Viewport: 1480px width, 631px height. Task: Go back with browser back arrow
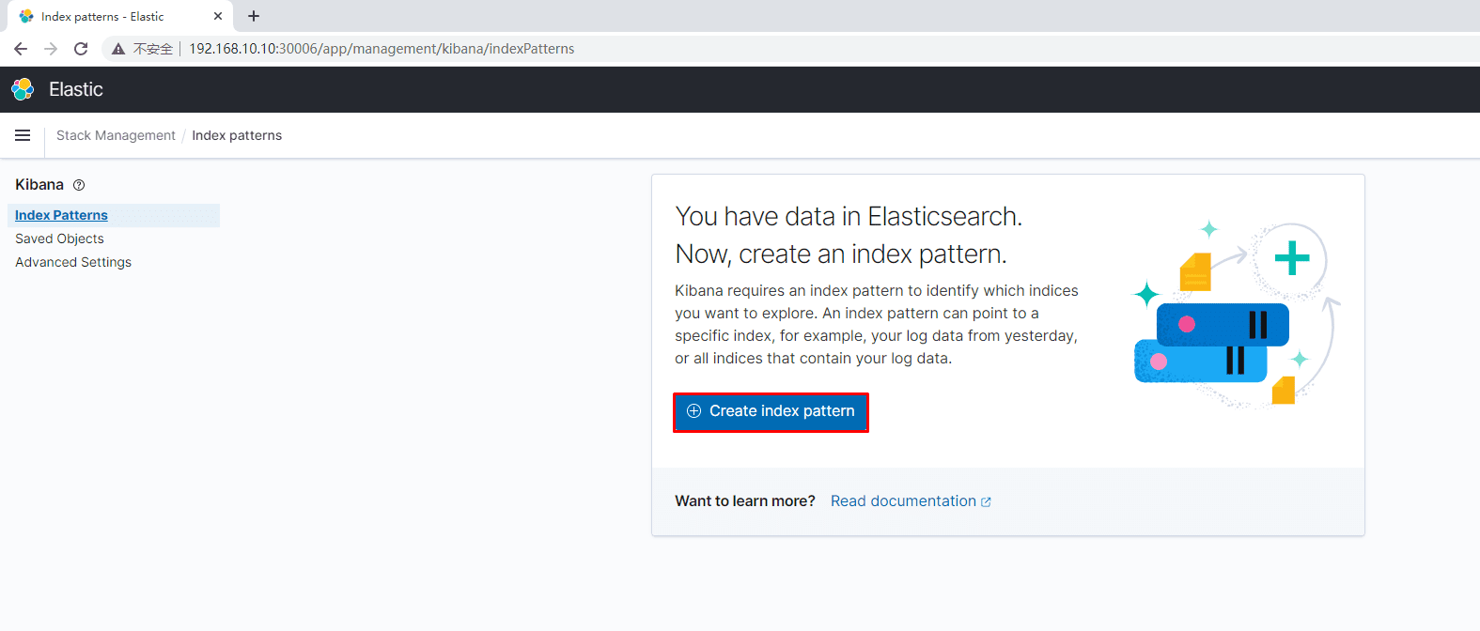coord(21,49)
